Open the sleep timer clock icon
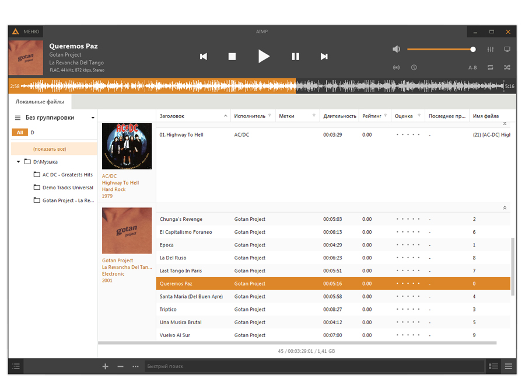The width and height of the screenshot is (525, 392). pos(414,67)
